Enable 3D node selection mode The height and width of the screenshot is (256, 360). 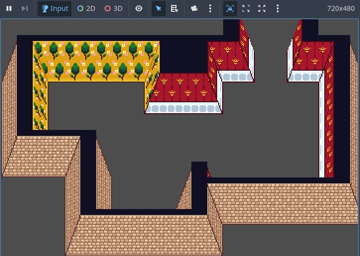[x=113, y=8]
